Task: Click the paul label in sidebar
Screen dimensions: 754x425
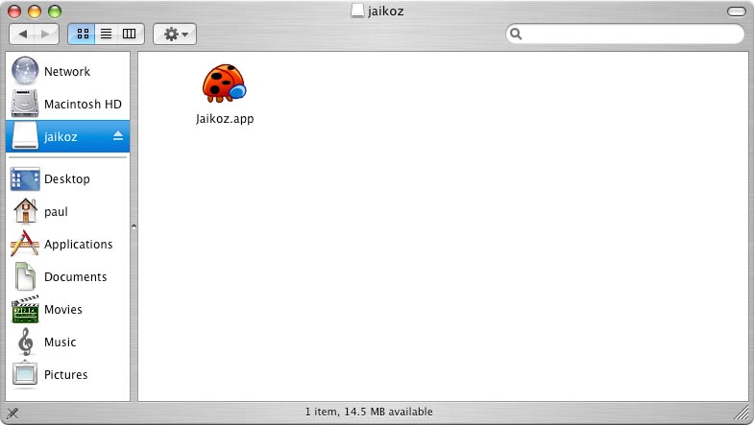Action: (56, 212)
